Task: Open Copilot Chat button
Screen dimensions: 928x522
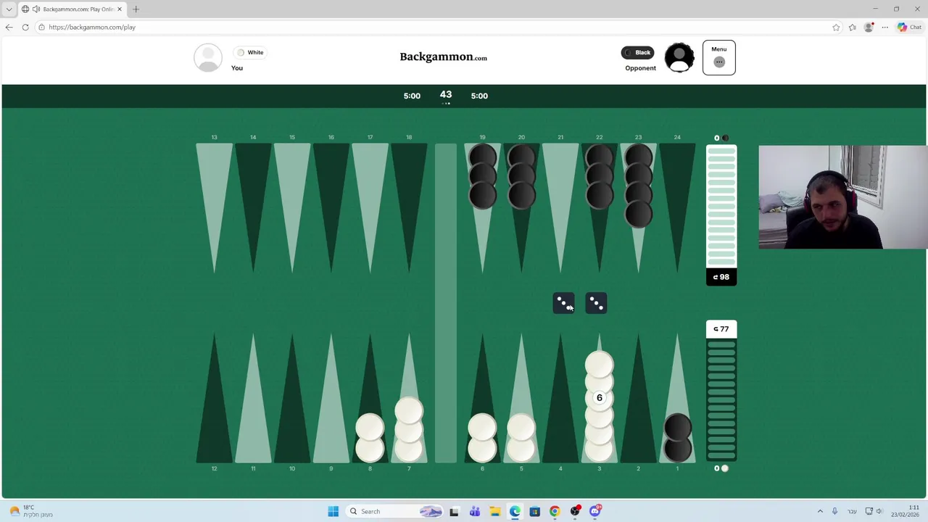Action: click(908, 27)
